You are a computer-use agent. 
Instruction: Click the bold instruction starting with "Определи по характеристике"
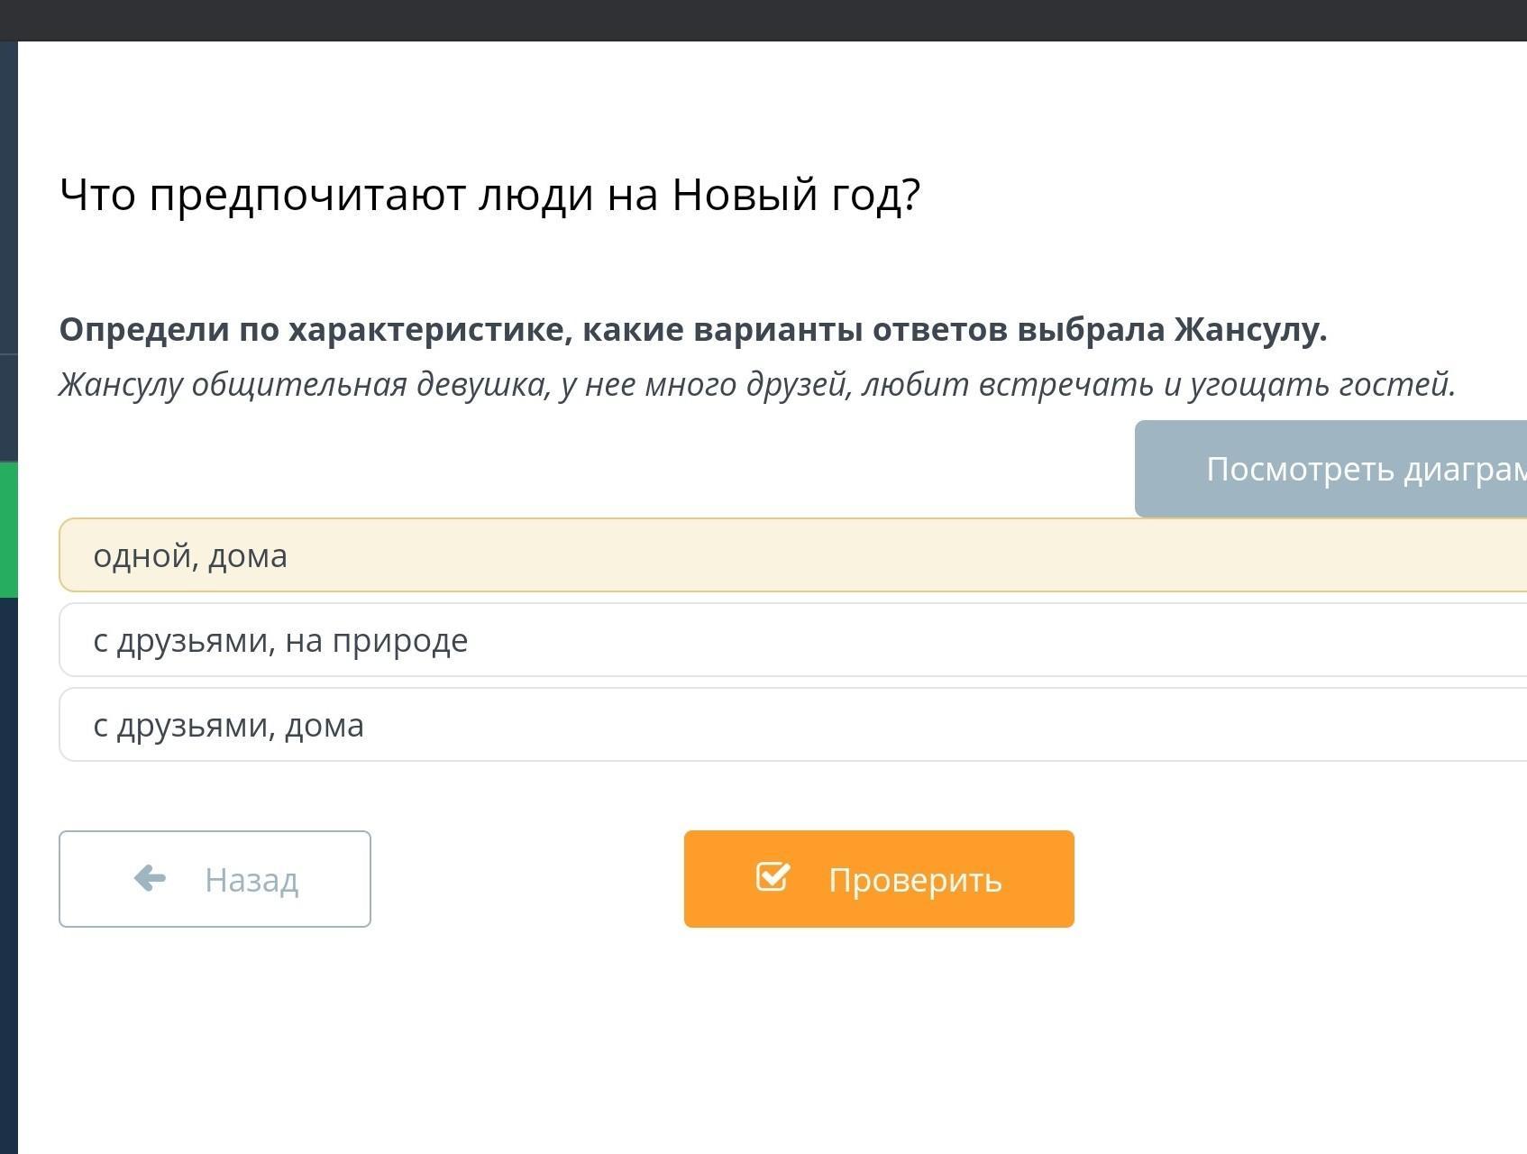[x=692, y=330]
